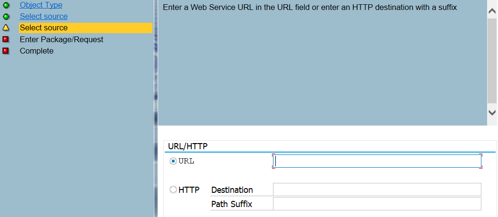Click the Web Service URL instruction text
This screenshot has width=498, height=217.
click(310, 7)
